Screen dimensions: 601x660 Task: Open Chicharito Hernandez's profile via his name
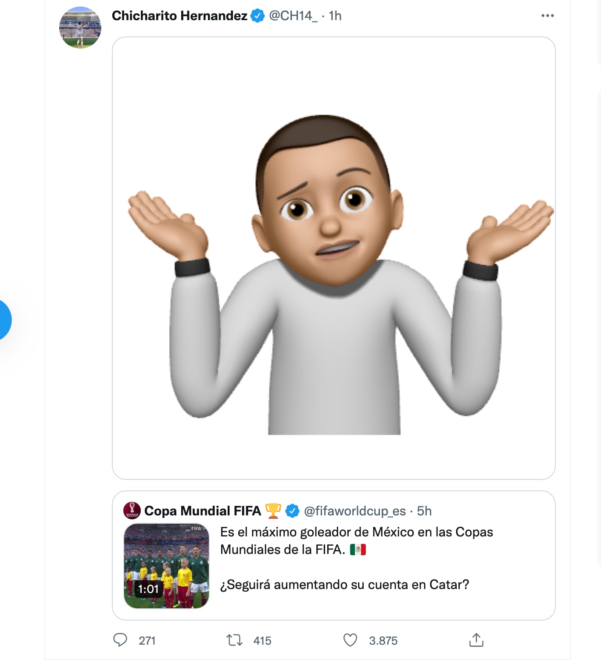[179, 15]
